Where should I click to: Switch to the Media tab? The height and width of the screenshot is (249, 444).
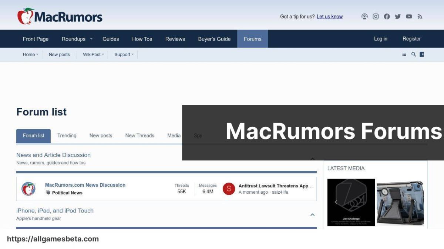click(174, 136)
